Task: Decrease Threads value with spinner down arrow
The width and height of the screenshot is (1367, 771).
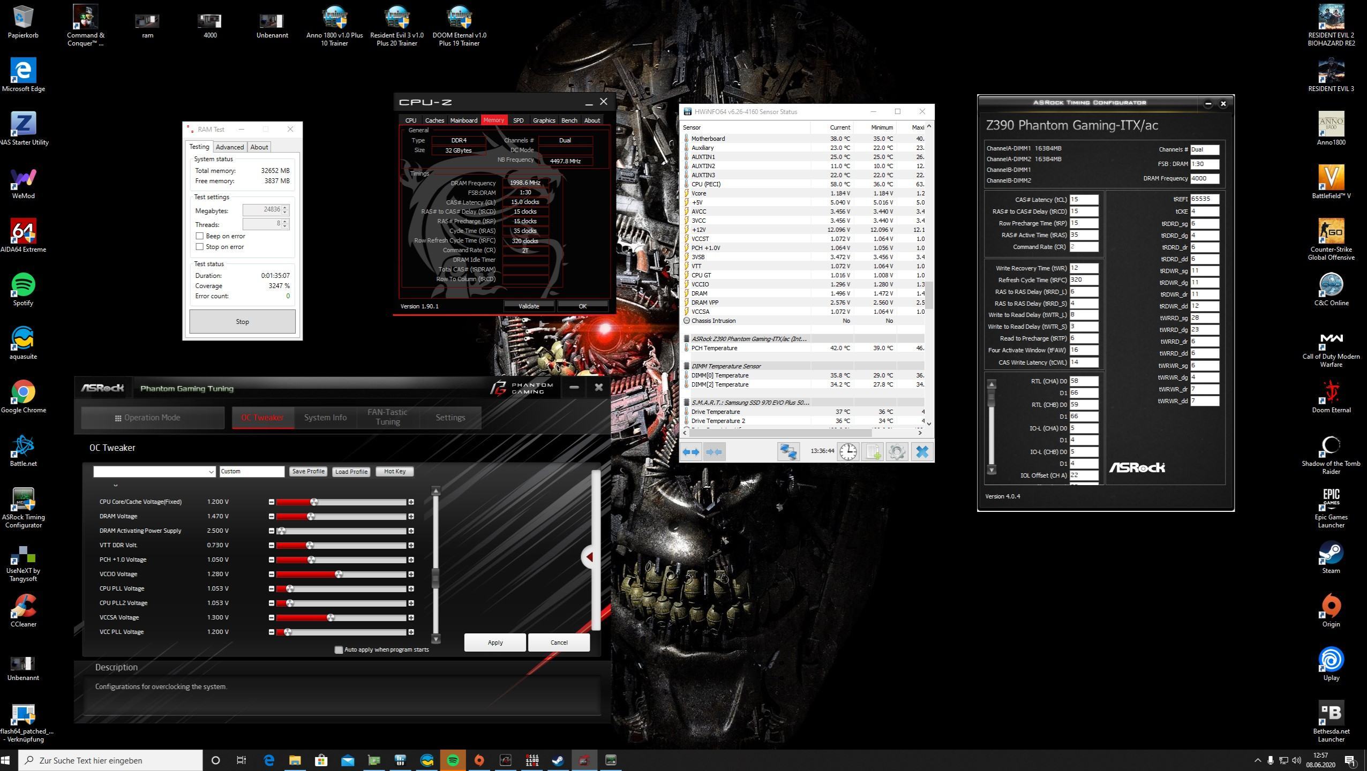Action: pos(285,226)
